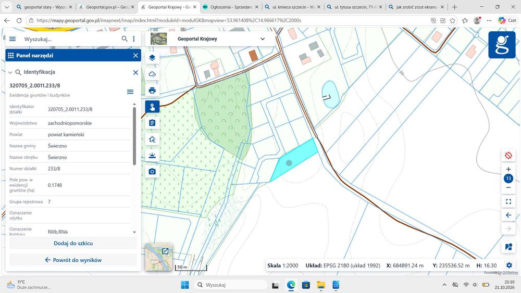521x293 pixels.
Task: Click the taskbar Wyszukaj search box
Action: point(231,285)
